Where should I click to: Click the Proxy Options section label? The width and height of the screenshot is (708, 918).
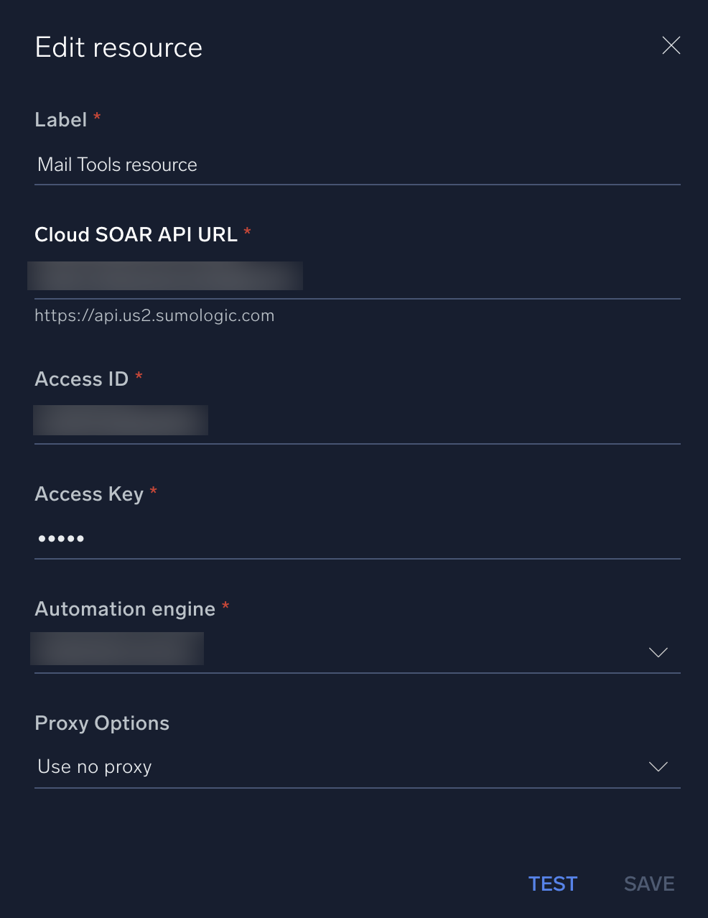101,723
